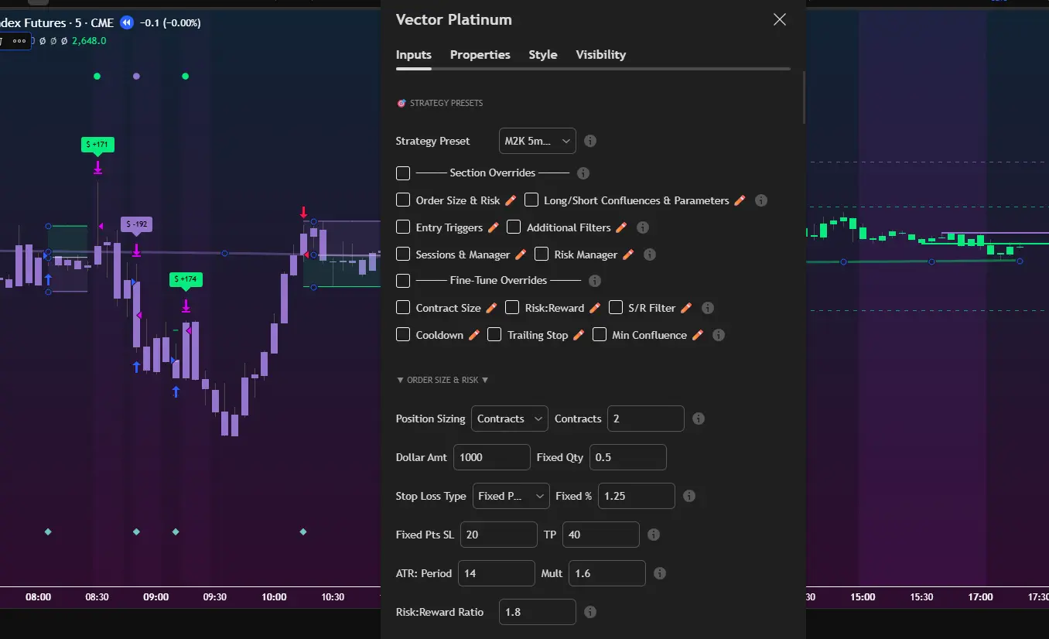Click the info icon beside Fine-Tune Overrides

(595, 281)
